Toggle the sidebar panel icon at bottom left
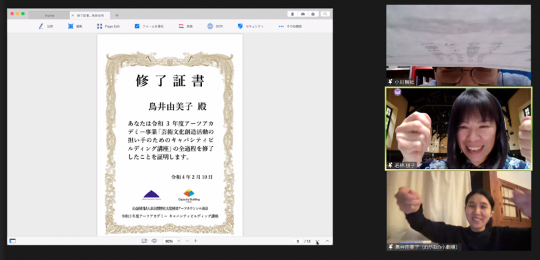540x260 pixels. (13, 241)
